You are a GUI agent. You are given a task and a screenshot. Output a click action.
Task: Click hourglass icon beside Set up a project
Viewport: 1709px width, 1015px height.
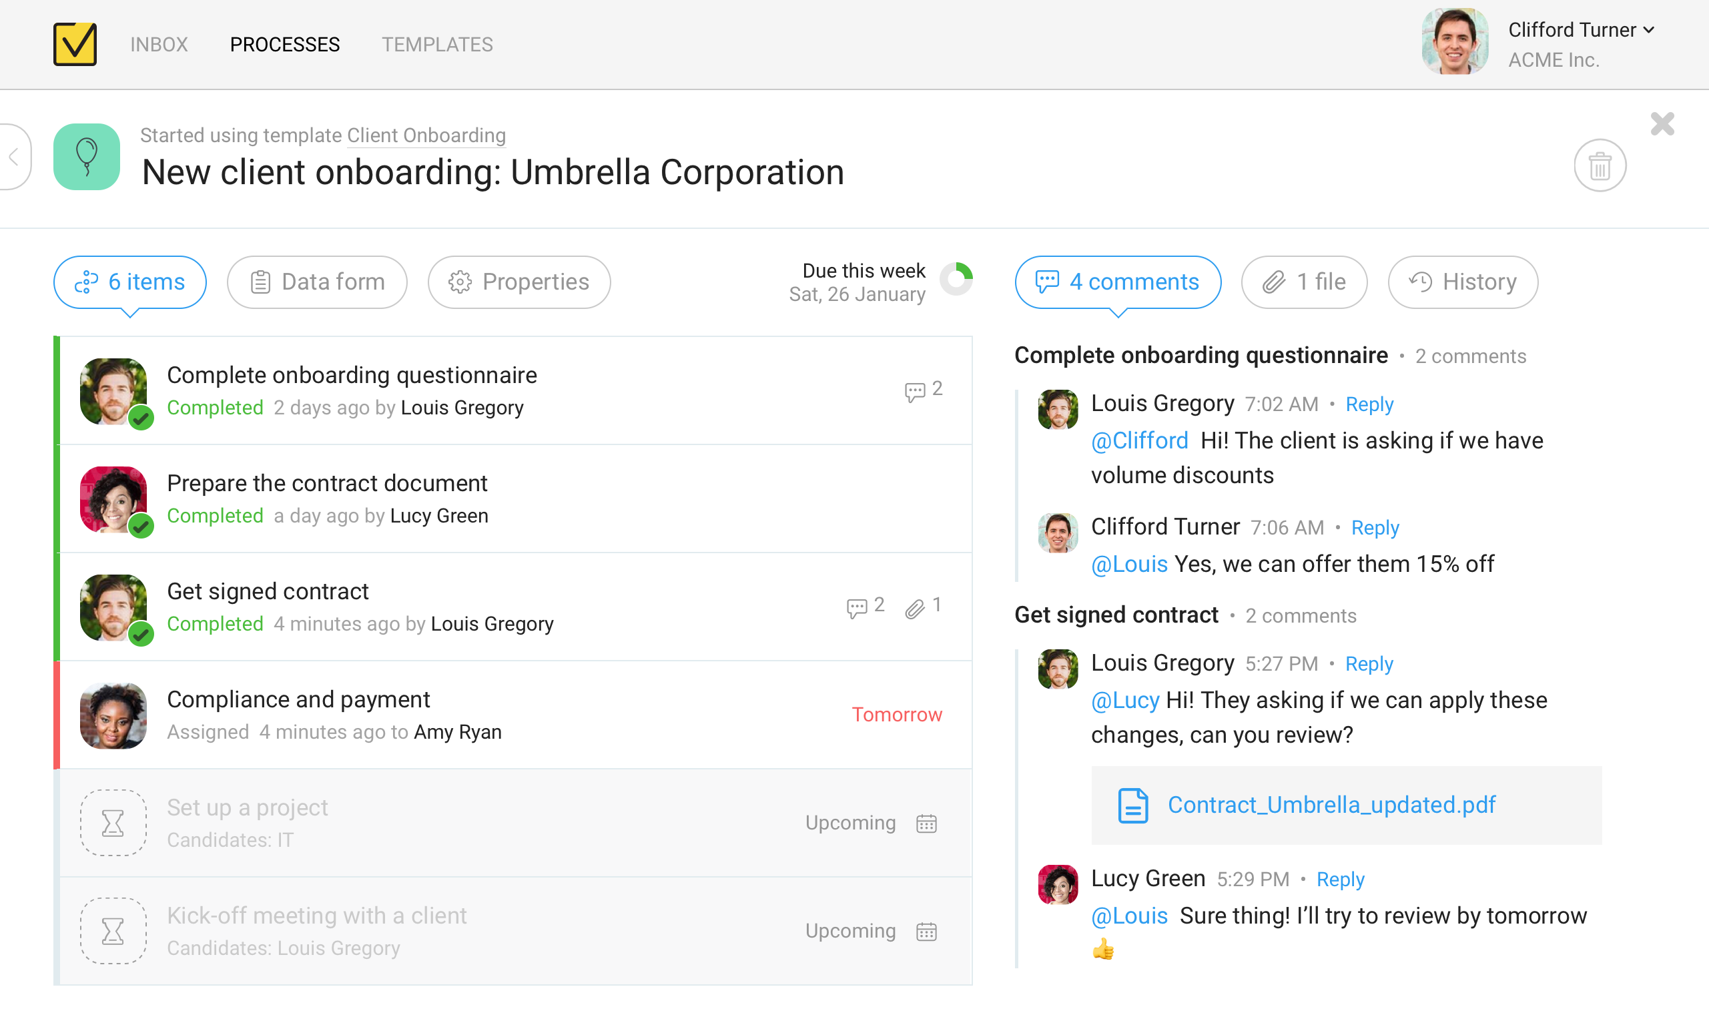point(113,823)
